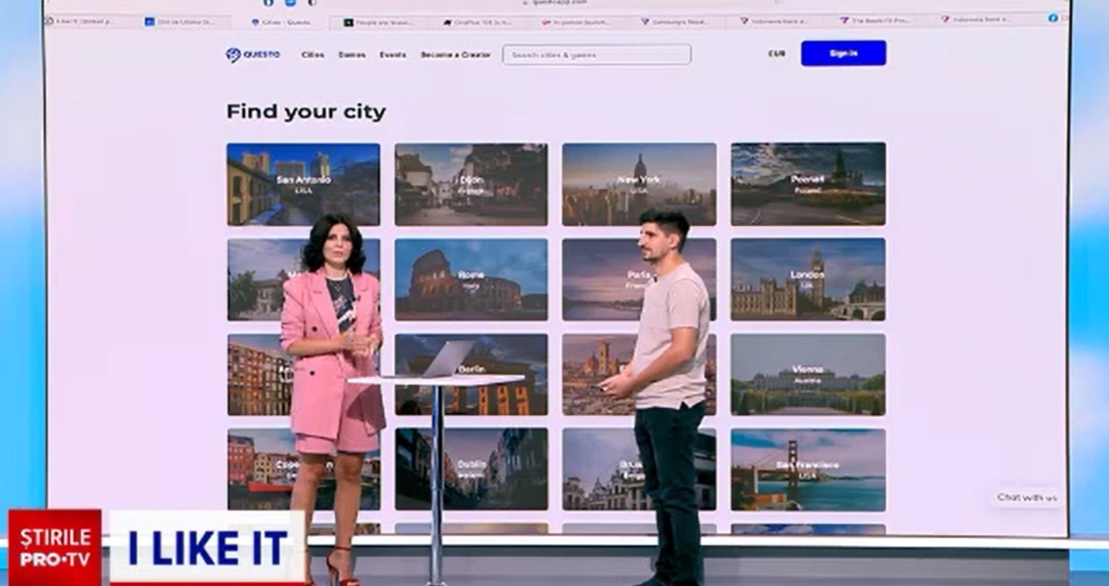Switch to the Cities - Questo tab

click(282, 22)
